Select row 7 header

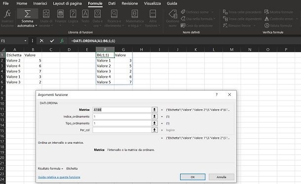pyautogui.click(x=2, y=88)
